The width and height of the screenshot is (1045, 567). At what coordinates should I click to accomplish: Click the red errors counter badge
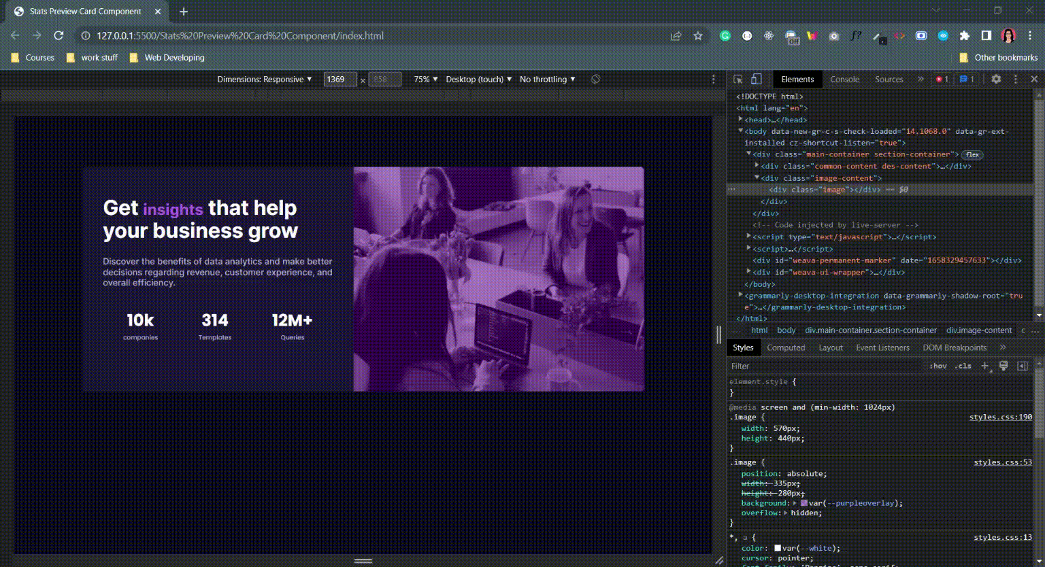[x=942, y=80]
